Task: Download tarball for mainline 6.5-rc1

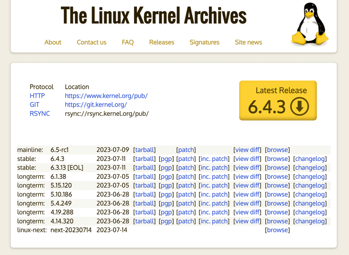Action: pos(144,150)
